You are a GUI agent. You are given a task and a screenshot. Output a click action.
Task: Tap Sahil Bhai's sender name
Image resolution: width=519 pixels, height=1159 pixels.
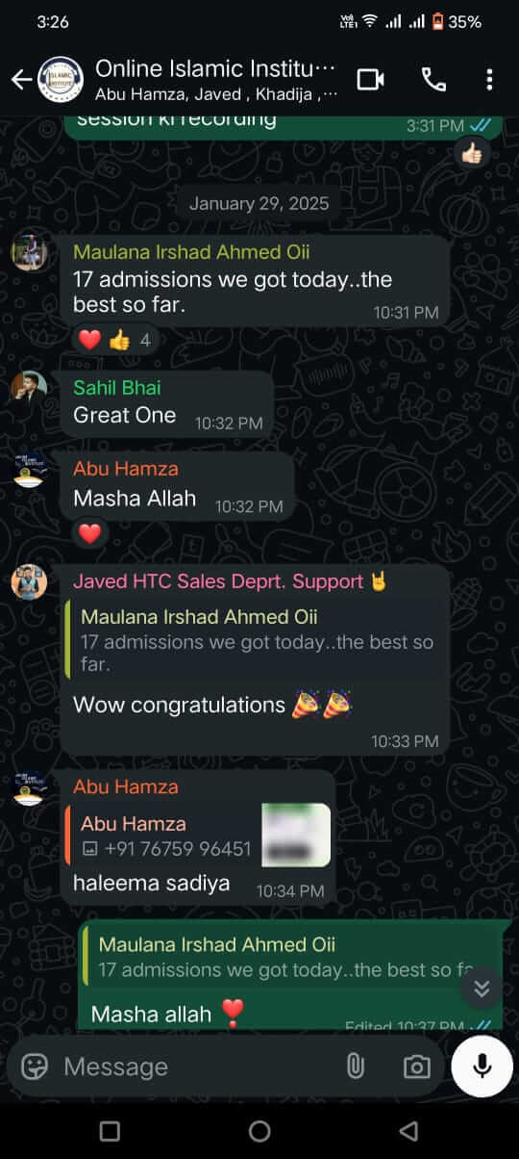(117, 387)
